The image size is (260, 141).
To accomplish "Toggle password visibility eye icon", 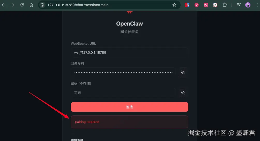I will (x=183, y=93).
